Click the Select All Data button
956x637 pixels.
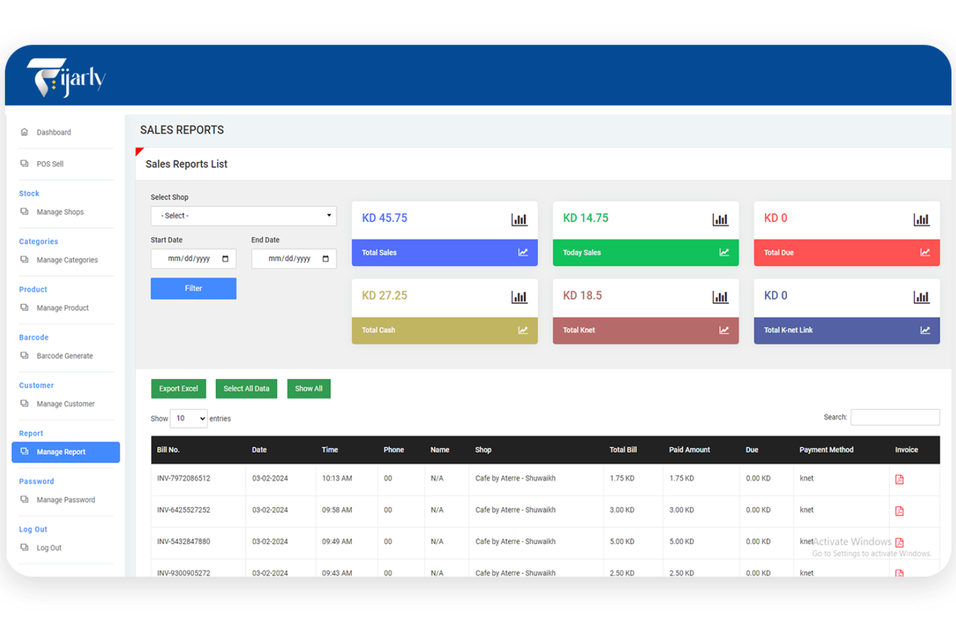point(246,389)
